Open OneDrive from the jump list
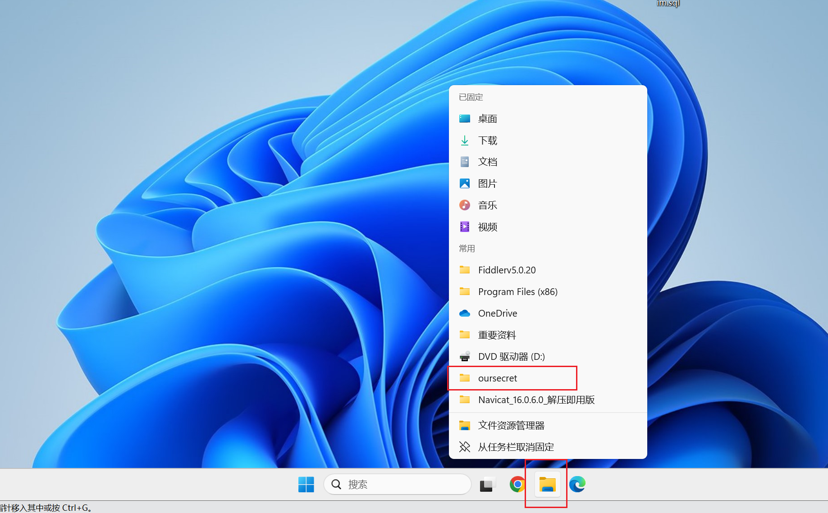This screenshot has height=513, width=828. tap(497, 313)
